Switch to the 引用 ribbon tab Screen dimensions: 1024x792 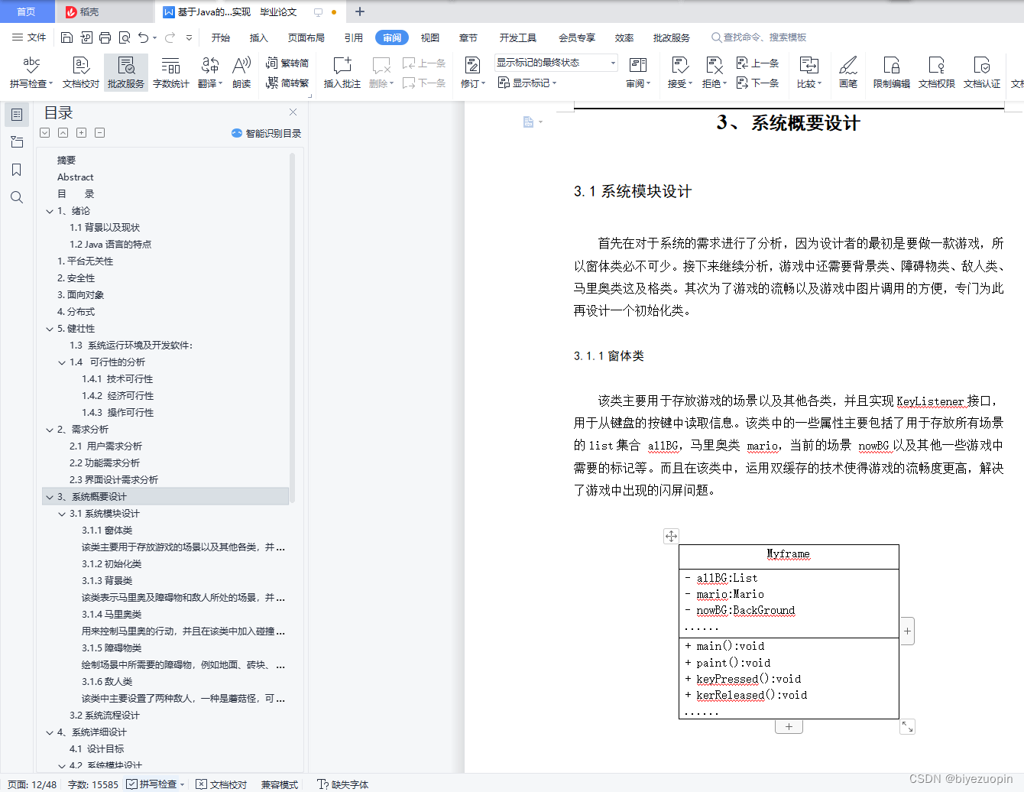pyautogui.click(x=354, y=37)
